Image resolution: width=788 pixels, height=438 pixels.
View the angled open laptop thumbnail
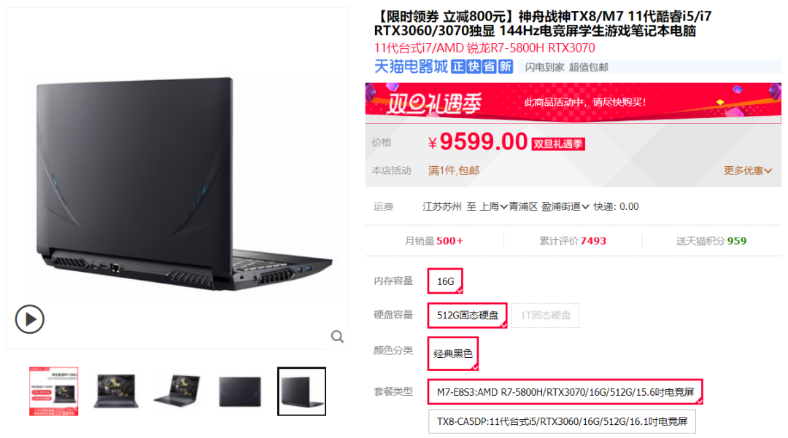177,391
